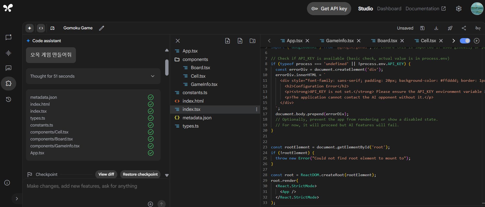Expand the left sidebar chevron
This screenshot has width=485, height=207.
point(17,199)
